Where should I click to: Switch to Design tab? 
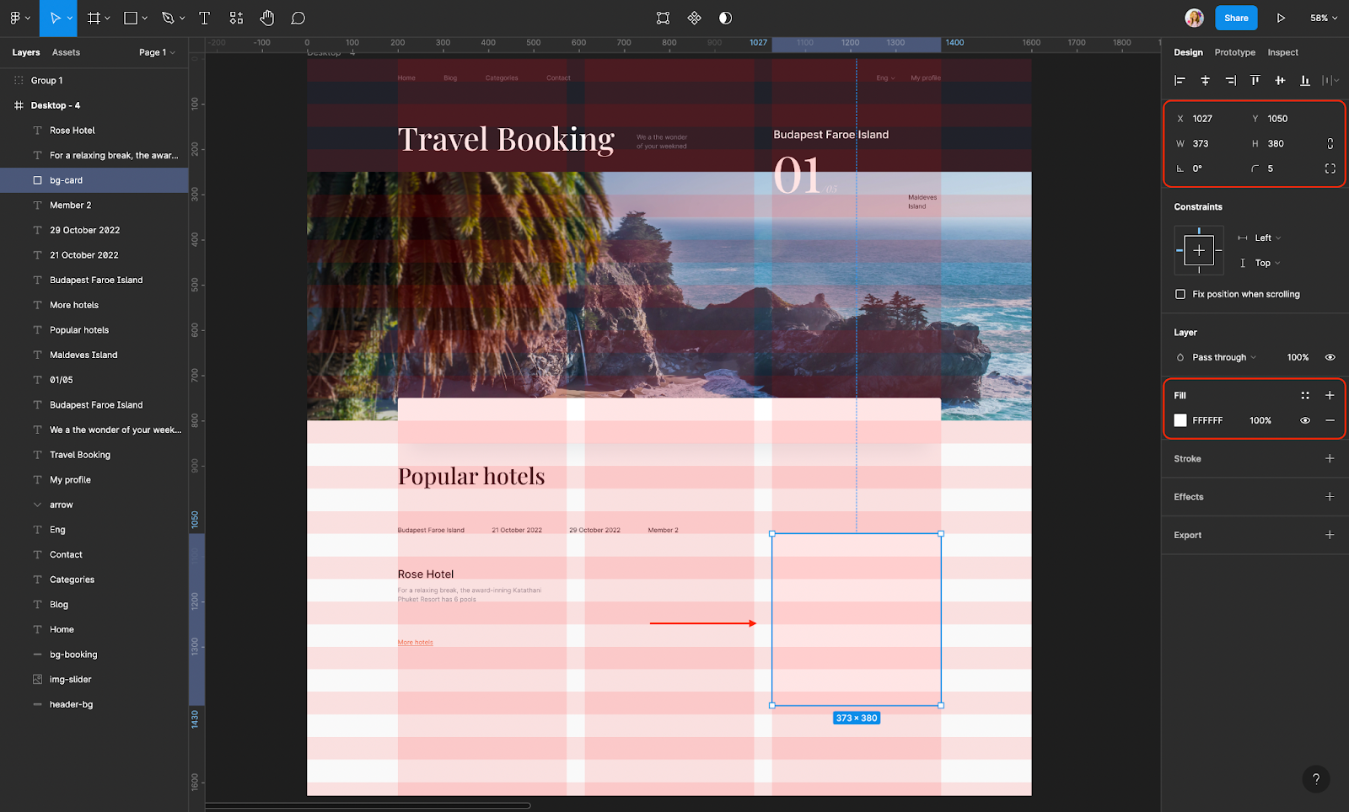tap(1188, 52)
